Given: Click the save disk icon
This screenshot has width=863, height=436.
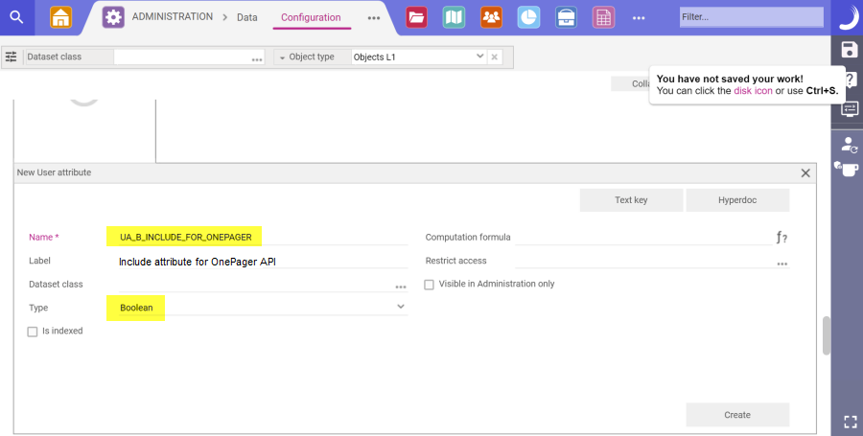Looking at the screenshot, I should pyautogui.click(x=850, y=50).
